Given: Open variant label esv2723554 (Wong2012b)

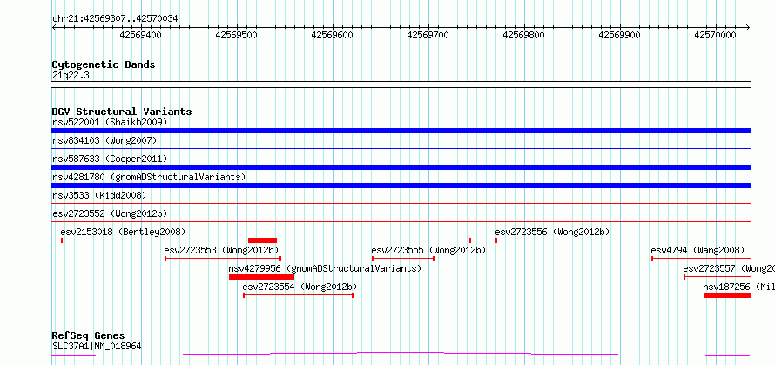Looking at the screenshot, I should click(300, 287).
